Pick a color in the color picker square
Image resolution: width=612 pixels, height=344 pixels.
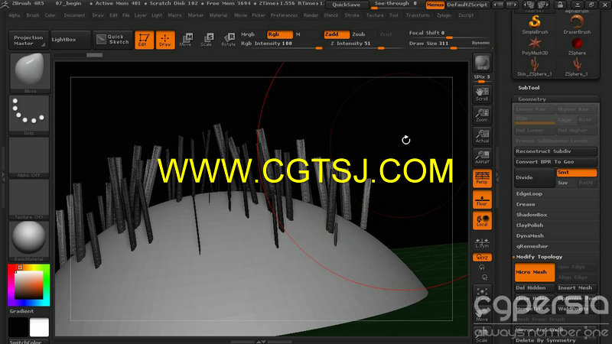(x=28, y=284)
